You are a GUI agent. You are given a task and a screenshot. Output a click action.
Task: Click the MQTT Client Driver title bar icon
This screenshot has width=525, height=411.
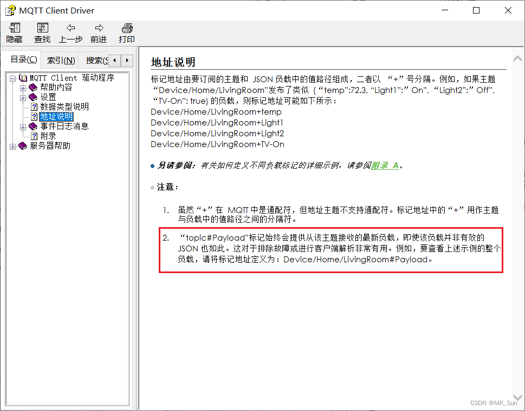10,10
